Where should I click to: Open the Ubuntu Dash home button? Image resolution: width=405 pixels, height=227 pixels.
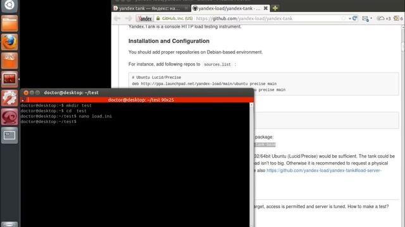point(9,5)
